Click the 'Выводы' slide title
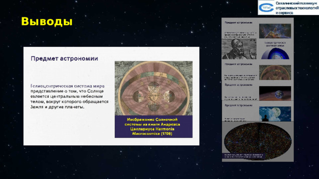 [47, 21]
